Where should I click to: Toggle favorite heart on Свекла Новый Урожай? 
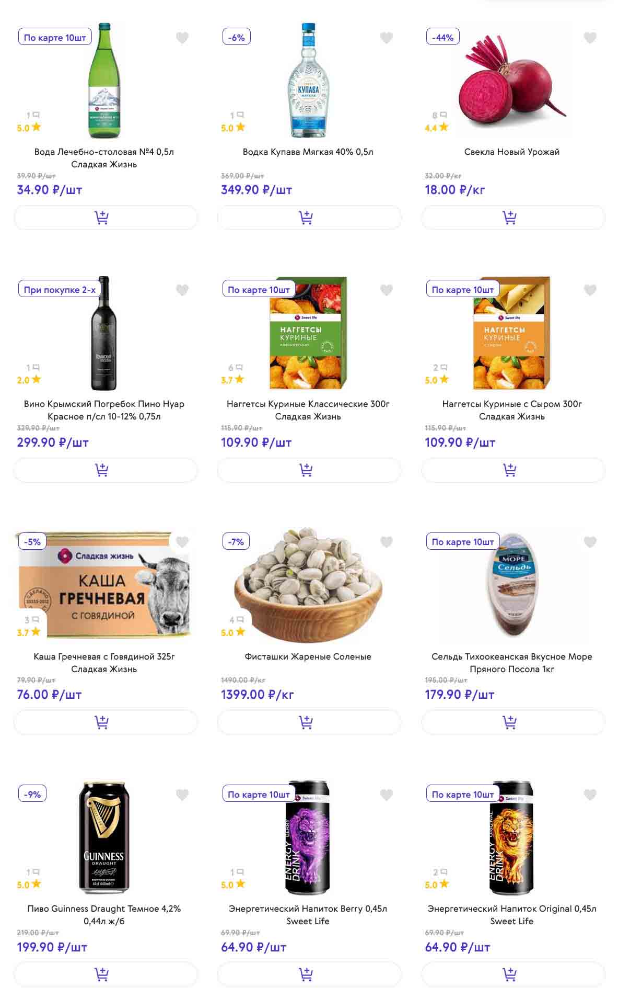pos(590,38)
